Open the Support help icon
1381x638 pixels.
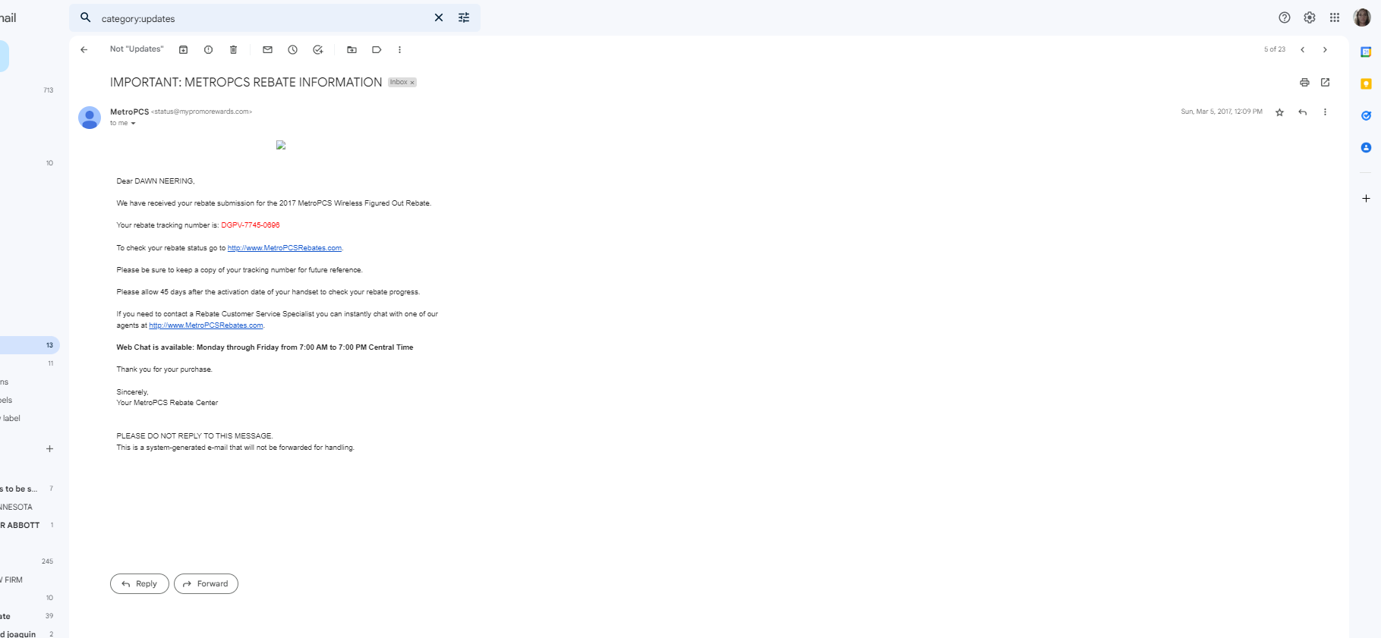tap(1285, 17)
